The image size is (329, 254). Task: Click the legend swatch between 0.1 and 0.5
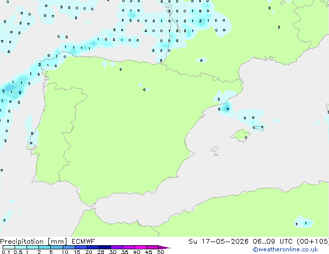click(9, 247)
